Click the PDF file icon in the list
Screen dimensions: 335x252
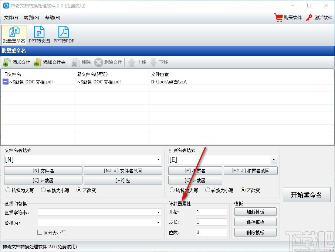click(x=6, y=82)
